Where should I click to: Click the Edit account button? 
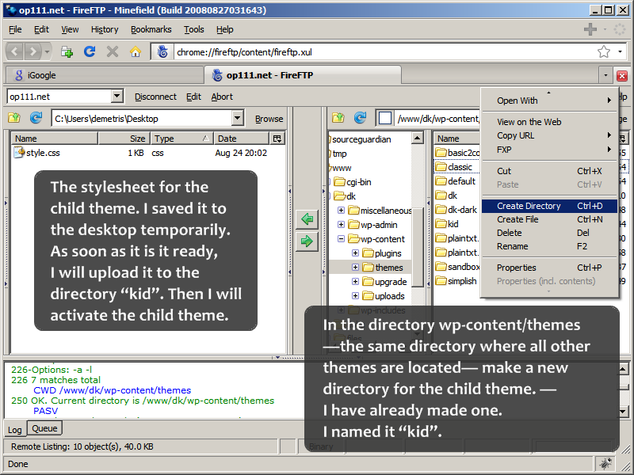(x=193, y=97)
